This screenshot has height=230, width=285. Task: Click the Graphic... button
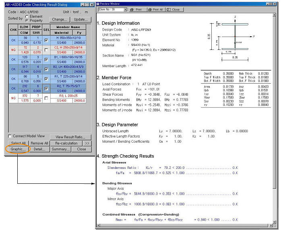[18, 149]
